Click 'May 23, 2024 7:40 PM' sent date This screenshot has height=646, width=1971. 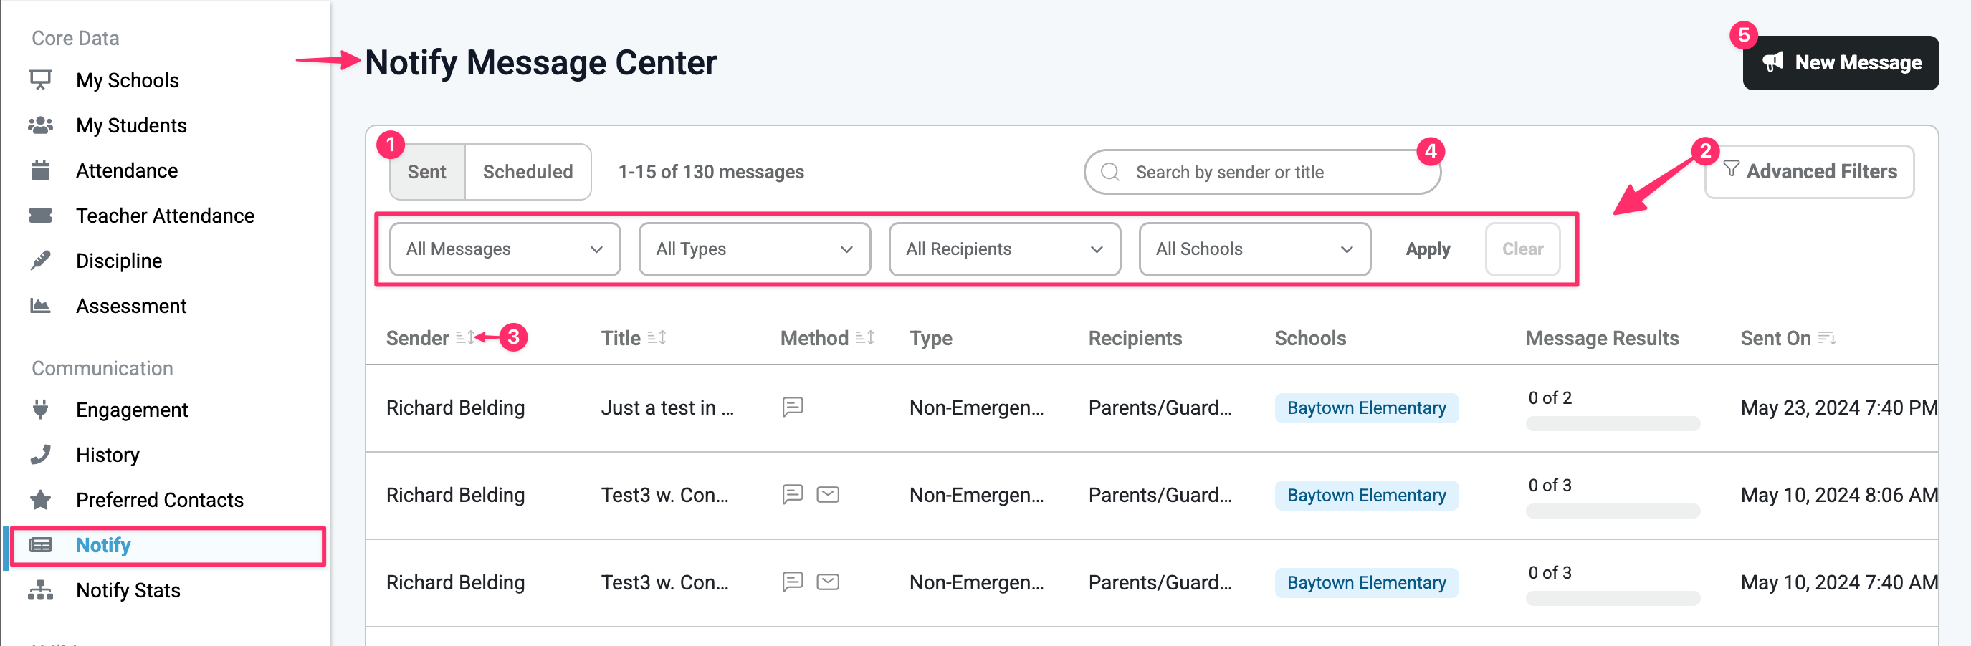tap(1838, 408)
